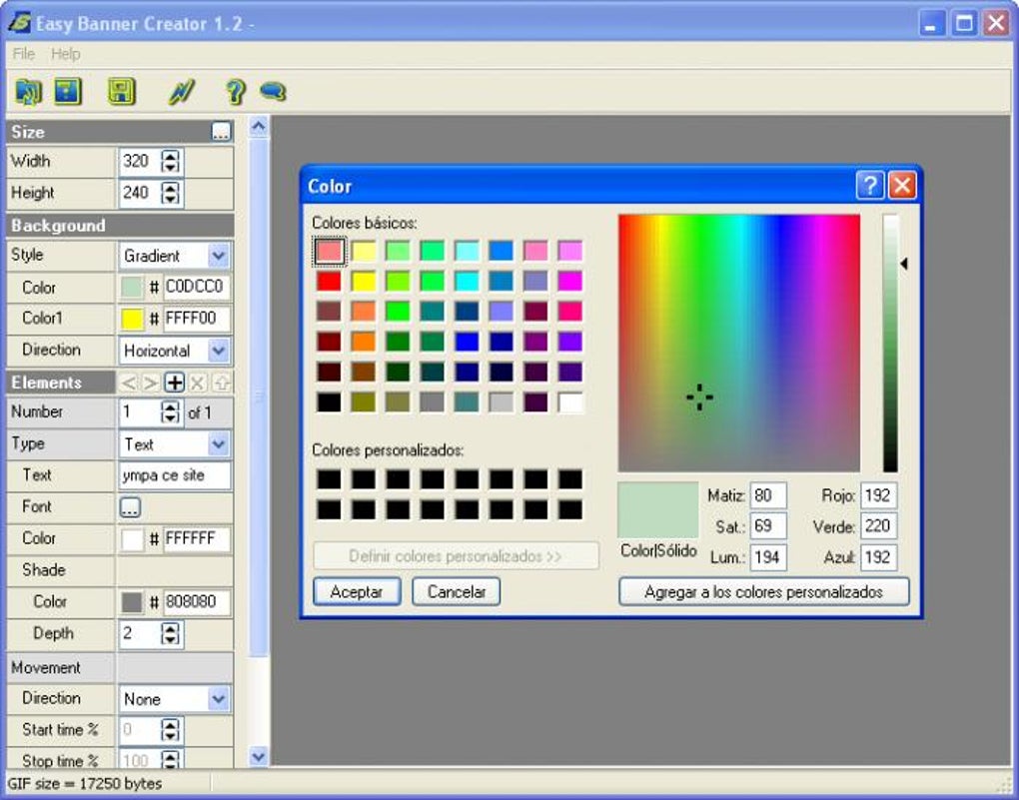
Task: Click Agregar a los colores personalizados
Action: [763, 592]
